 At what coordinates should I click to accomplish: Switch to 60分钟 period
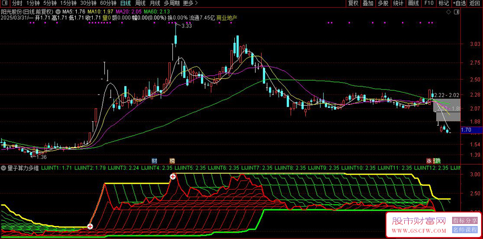[x=108, y=3]
